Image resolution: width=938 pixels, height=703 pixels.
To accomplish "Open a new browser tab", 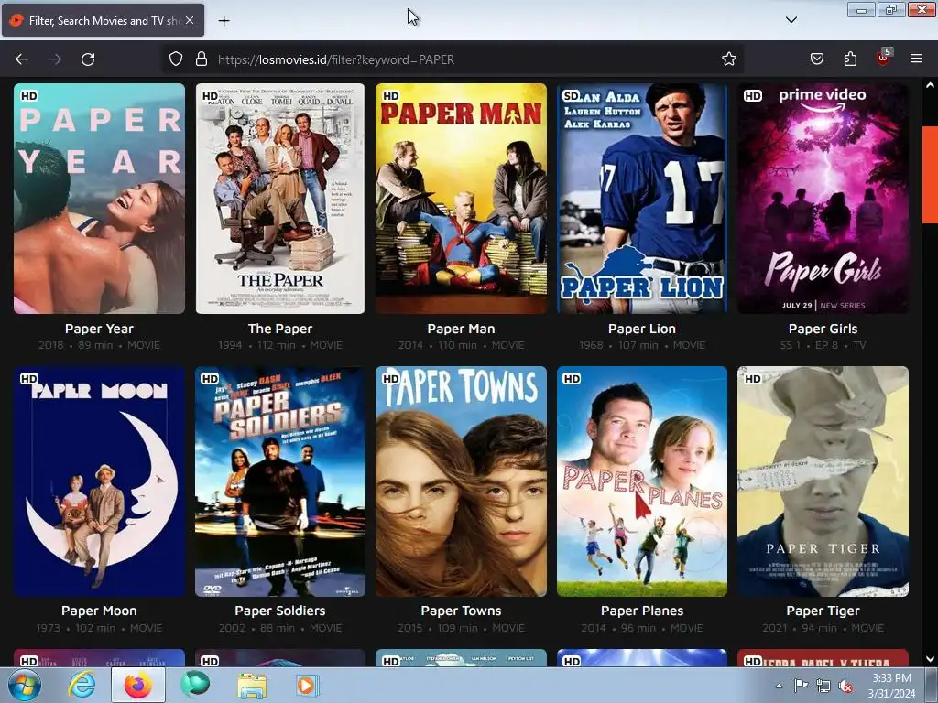I will point(224,21).
